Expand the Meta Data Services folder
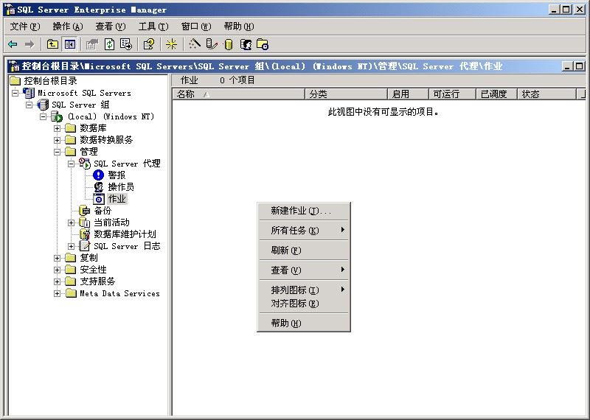This screenshot has width=590, height=420. coord(58,294)
